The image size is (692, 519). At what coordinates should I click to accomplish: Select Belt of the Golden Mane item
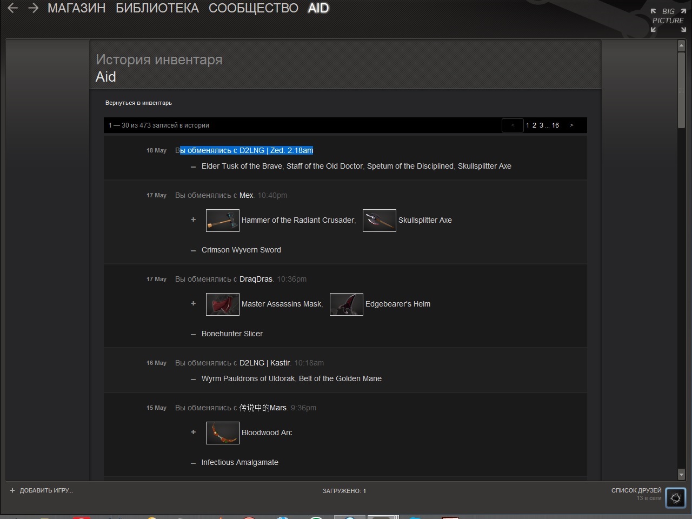click(x=340, y=378)
